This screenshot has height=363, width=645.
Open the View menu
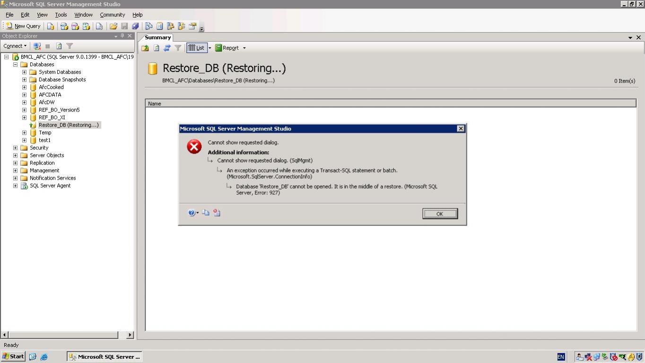[x=42, y=15]
